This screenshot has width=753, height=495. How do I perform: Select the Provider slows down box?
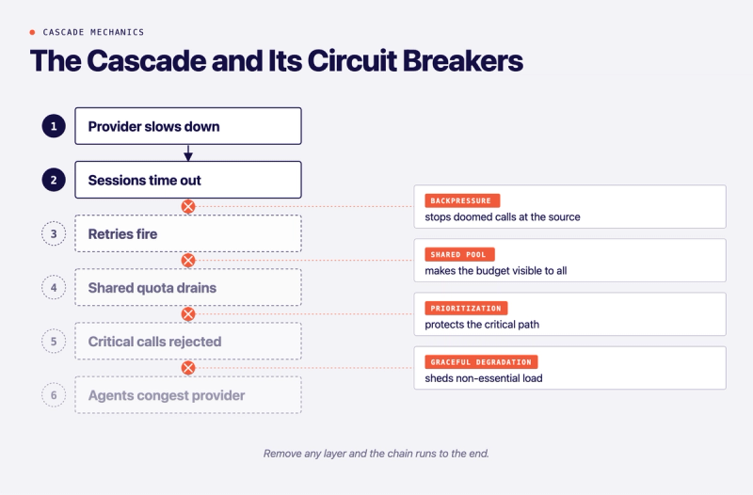[x=188, y=126]
